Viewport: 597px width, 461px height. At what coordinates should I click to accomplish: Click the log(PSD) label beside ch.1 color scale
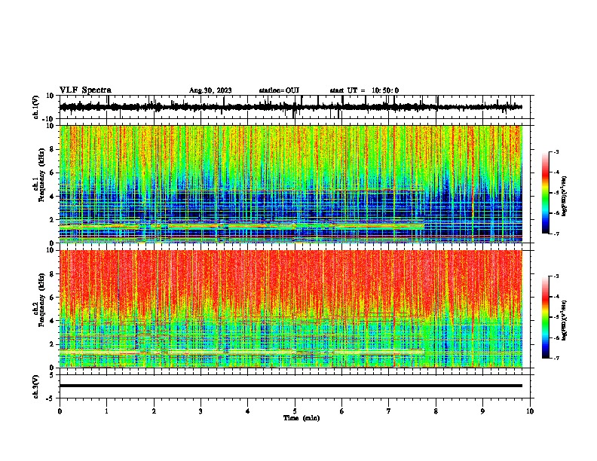click(565, 196)
